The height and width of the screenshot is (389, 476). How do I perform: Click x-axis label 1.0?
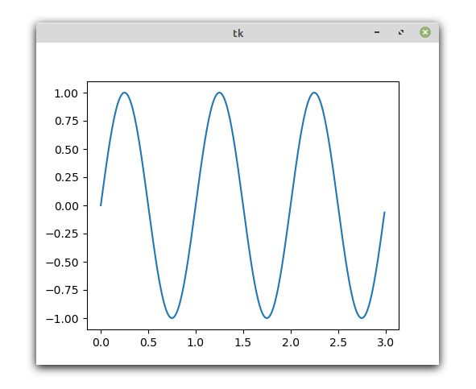click(196, 342)
